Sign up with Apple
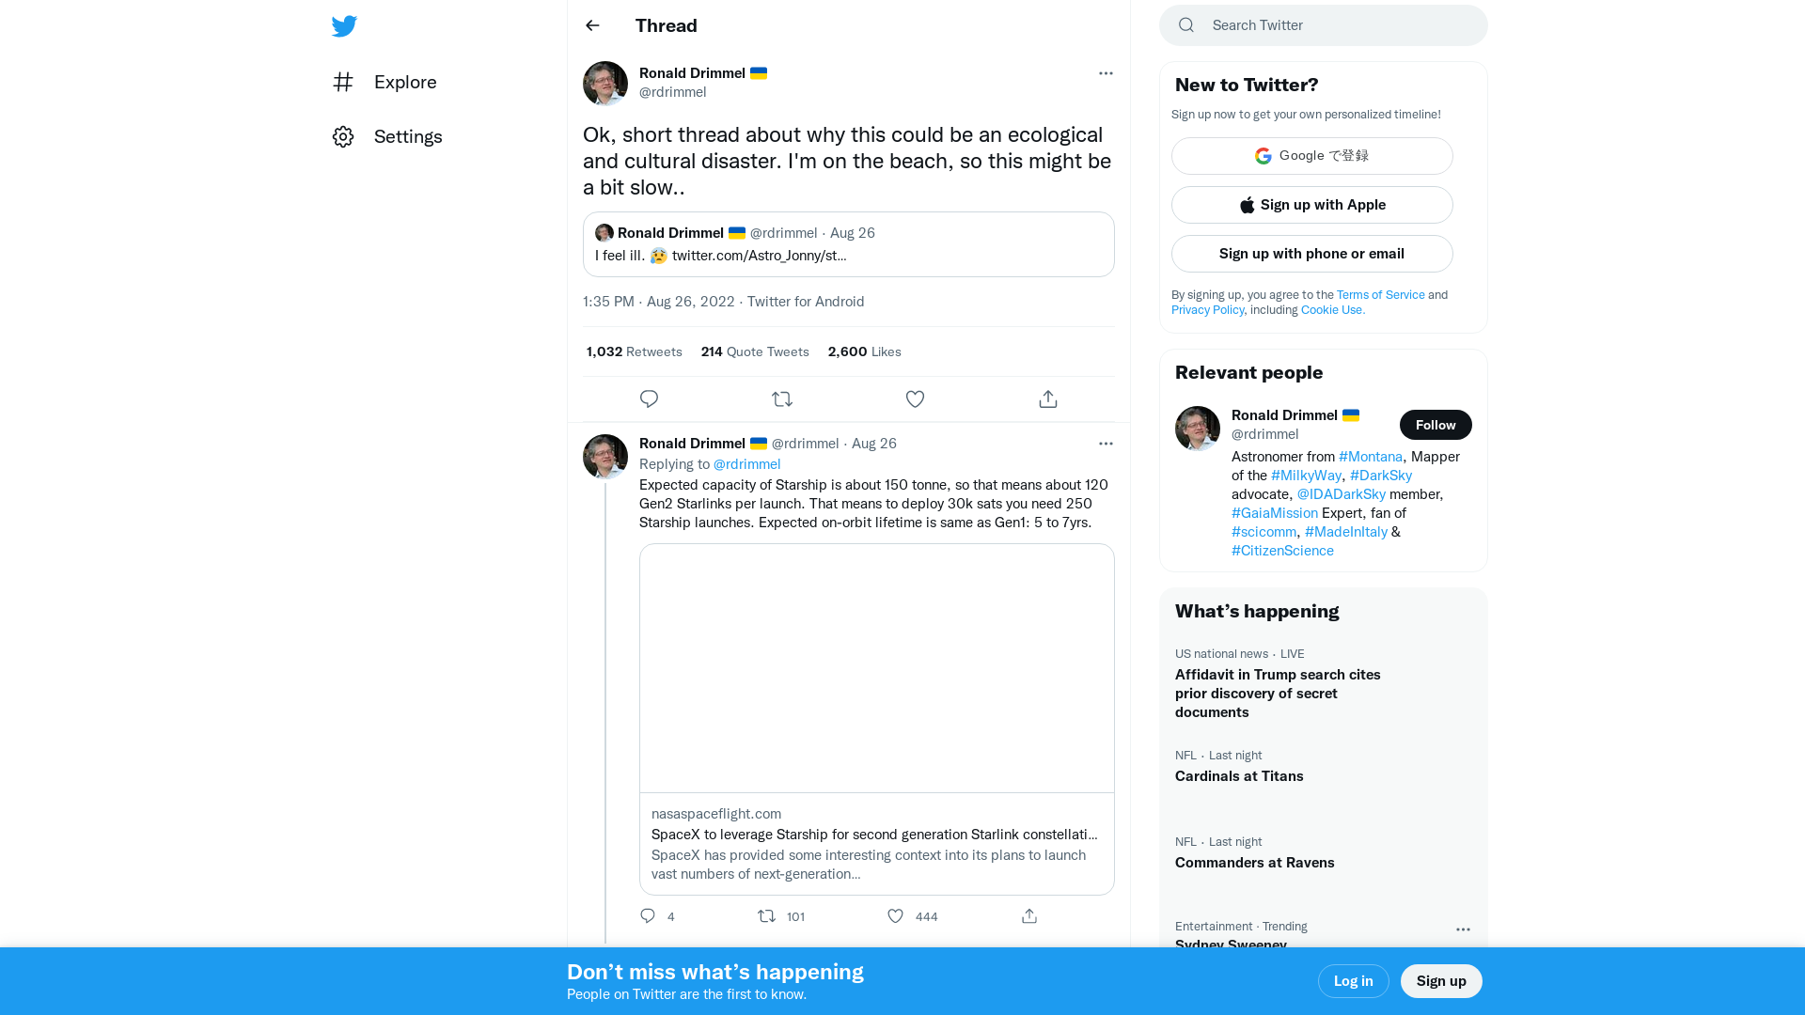The image size is (1805, 1015). 1311,204
